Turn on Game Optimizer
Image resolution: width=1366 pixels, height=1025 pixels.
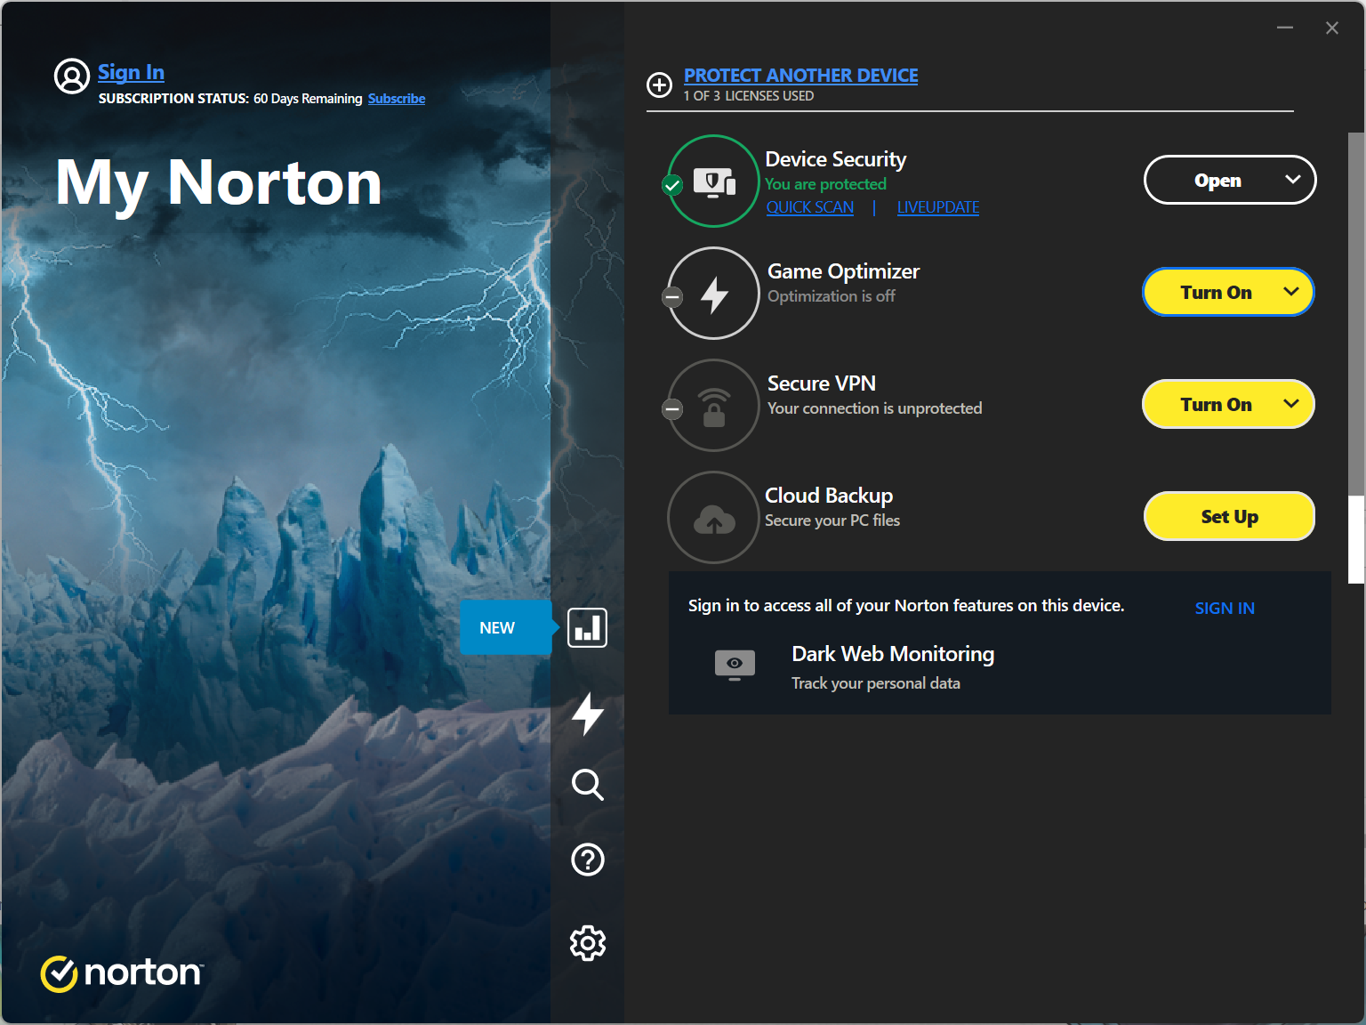pos(1215,293)
